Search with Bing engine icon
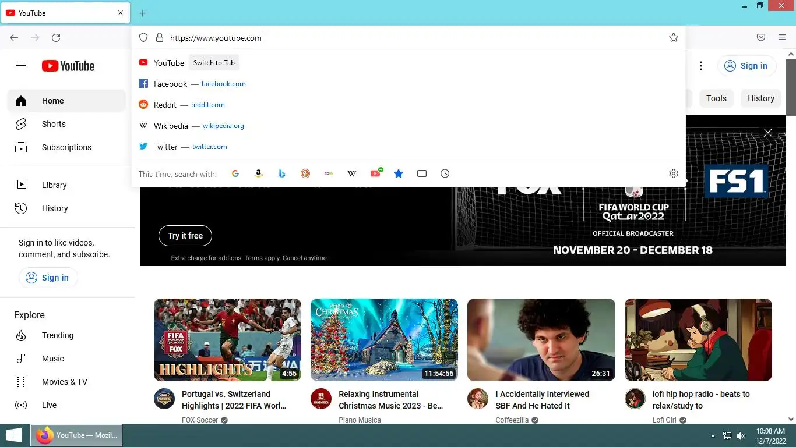The height and width of the screenshot is (447, 796). (282, 173)
